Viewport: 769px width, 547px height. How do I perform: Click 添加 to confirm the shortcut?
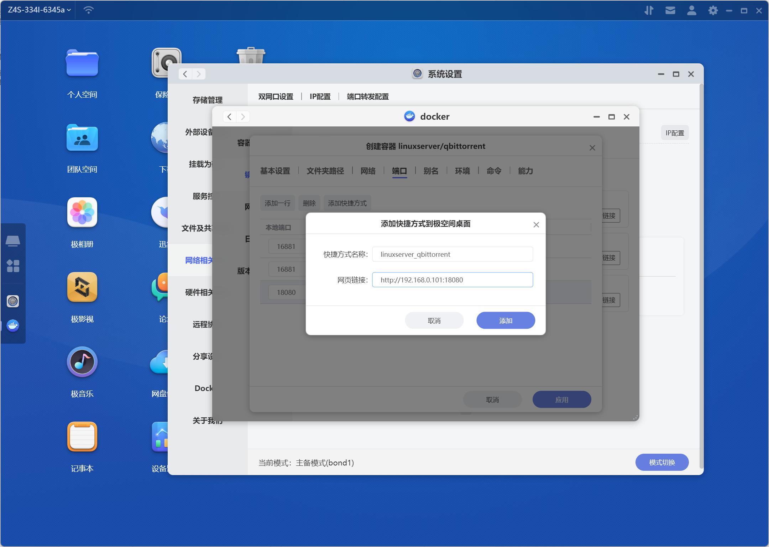505,320
